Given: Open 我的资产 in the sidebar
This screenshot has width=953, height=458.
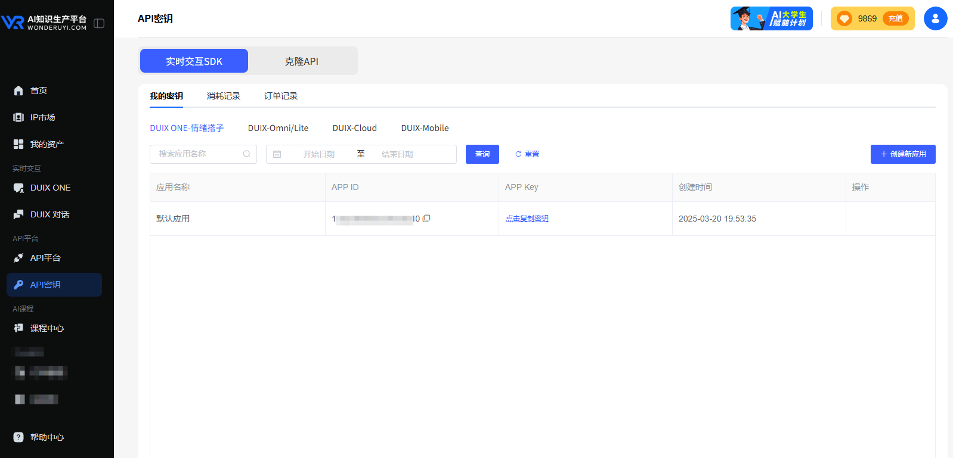Looking at the screenshot, I should click(x=47, y=144).
